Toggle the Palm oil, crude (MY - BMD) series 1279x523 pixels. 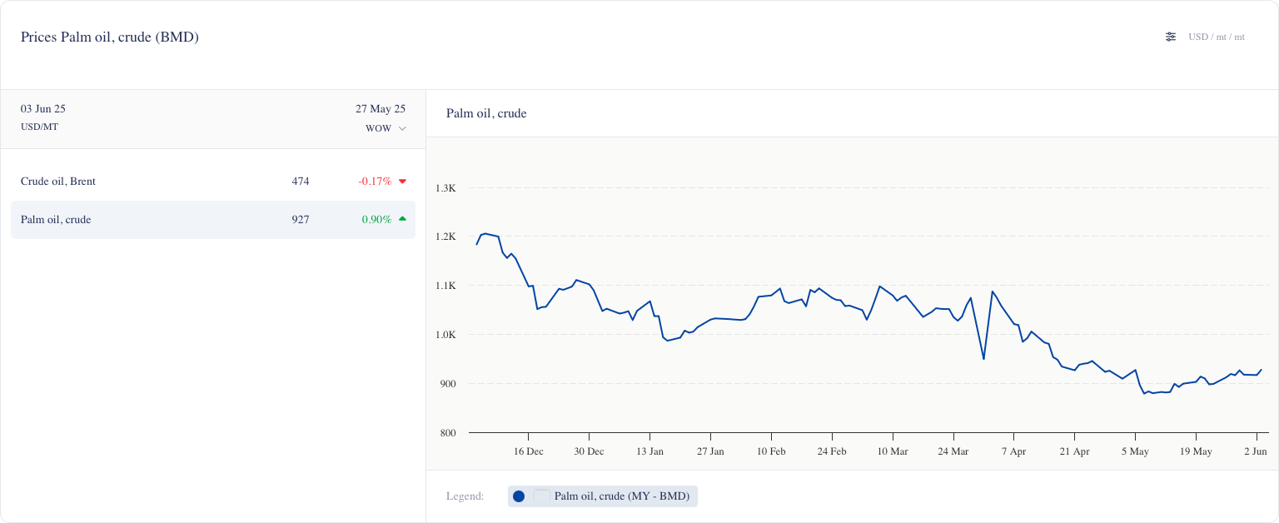tap(621, 496)
